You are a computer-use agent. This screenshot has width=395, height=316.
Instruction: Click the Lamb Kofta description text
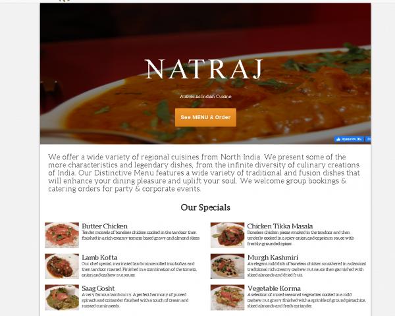(140, 269)
